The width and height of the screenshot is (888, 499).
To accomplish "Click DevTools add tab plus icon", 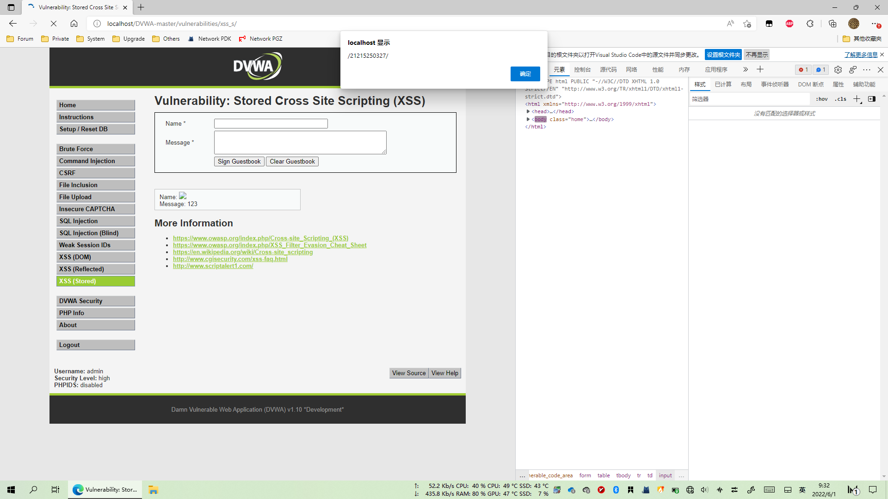I will (x=760, y=69).
